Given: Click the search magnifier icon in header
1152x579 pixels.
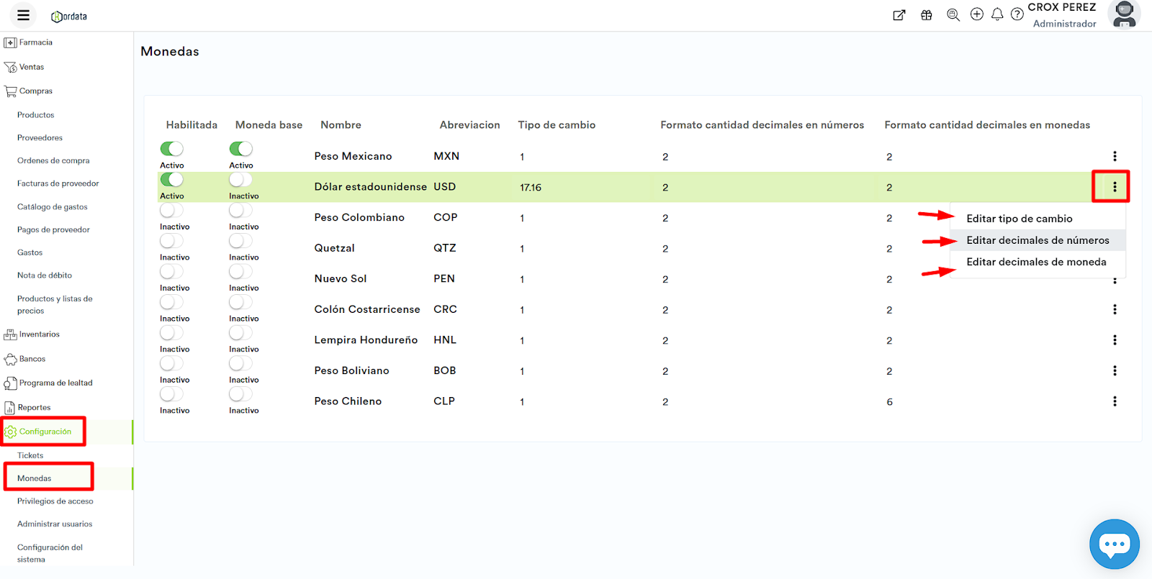Looking at the screenshot, I should coord(953,14).
